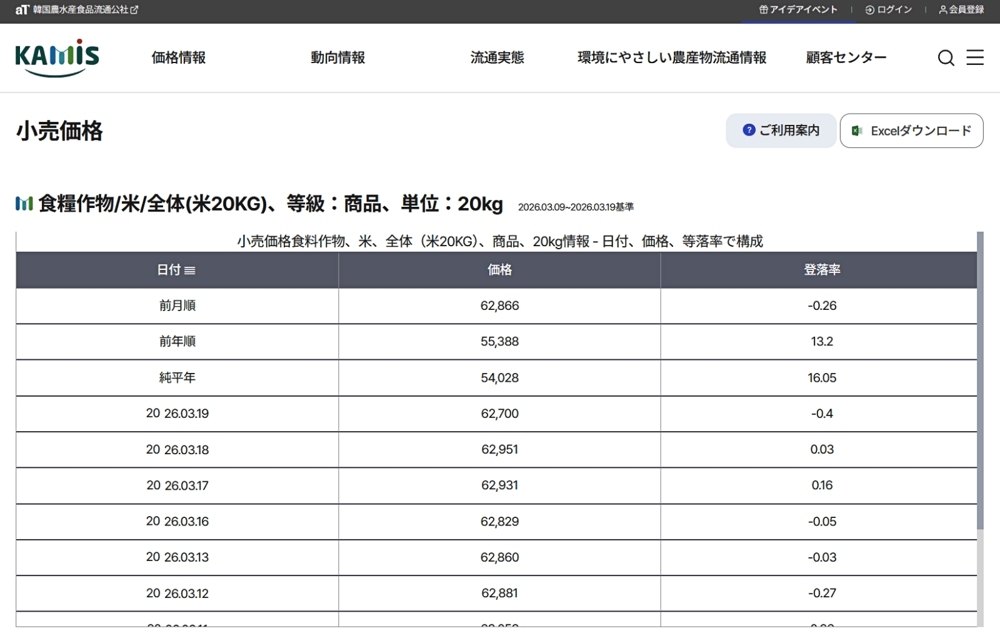
Task: Open the search magnifier icon
Action: [x=946, y=58]
